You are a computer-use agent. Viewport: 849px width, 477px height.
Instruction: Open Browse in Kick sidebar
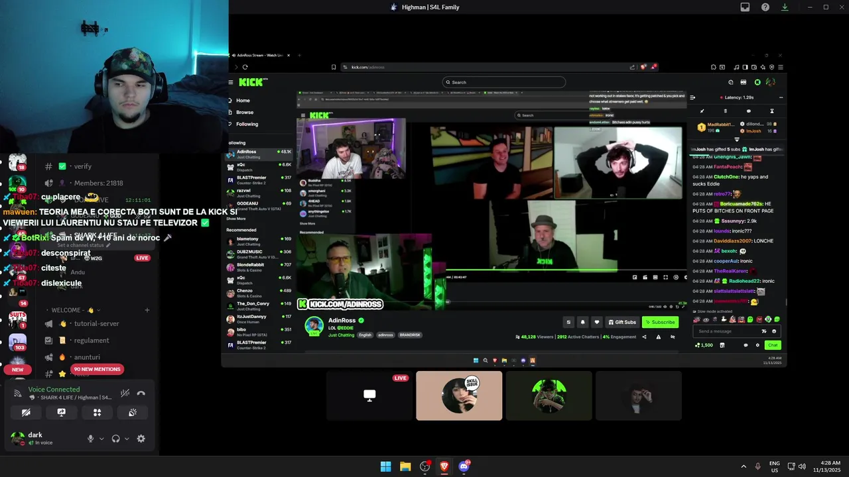[244, 113]
